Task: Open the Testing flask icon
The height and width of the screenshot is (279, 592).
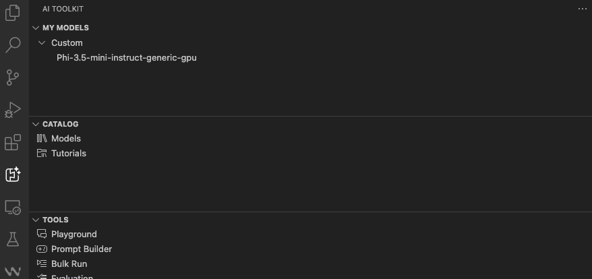Action: coord(12,239)
